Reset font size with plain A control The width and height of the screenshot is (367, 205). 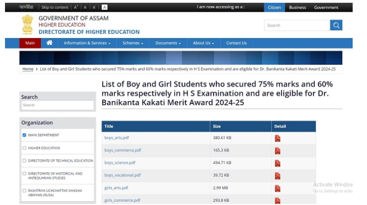(85, 7)
